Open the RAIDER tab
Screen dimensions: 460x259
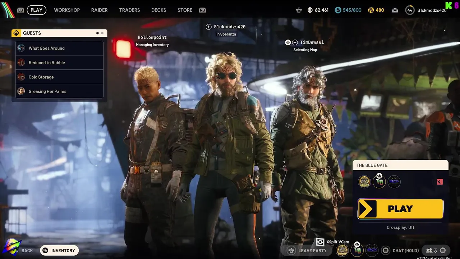tap(100, 10)
